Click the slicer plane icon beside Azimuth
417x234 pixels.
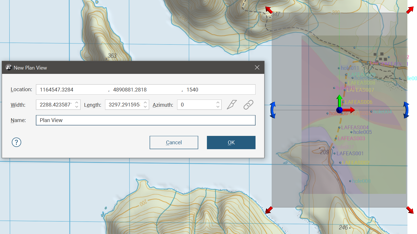coord(232,105)
